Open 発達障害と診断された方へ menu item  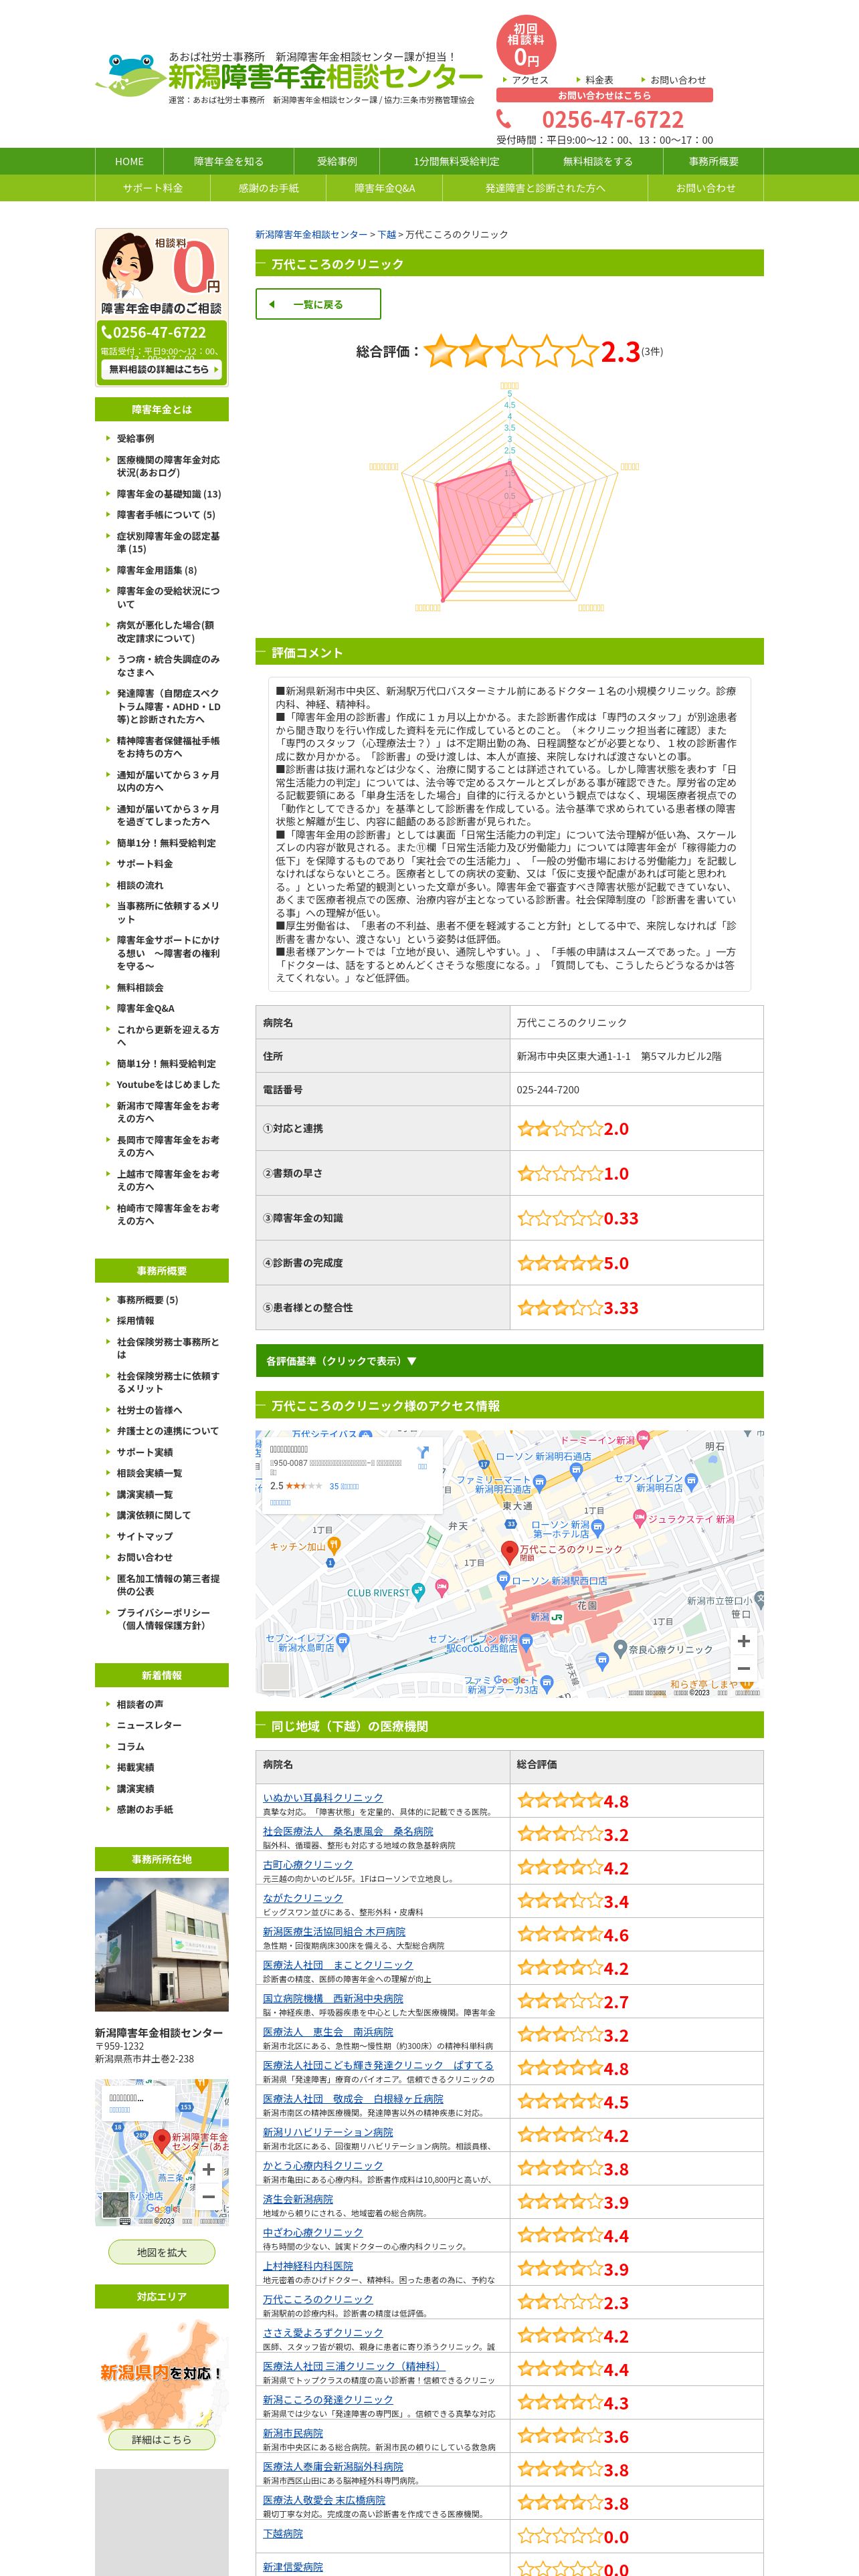click(x=545, y=188)
